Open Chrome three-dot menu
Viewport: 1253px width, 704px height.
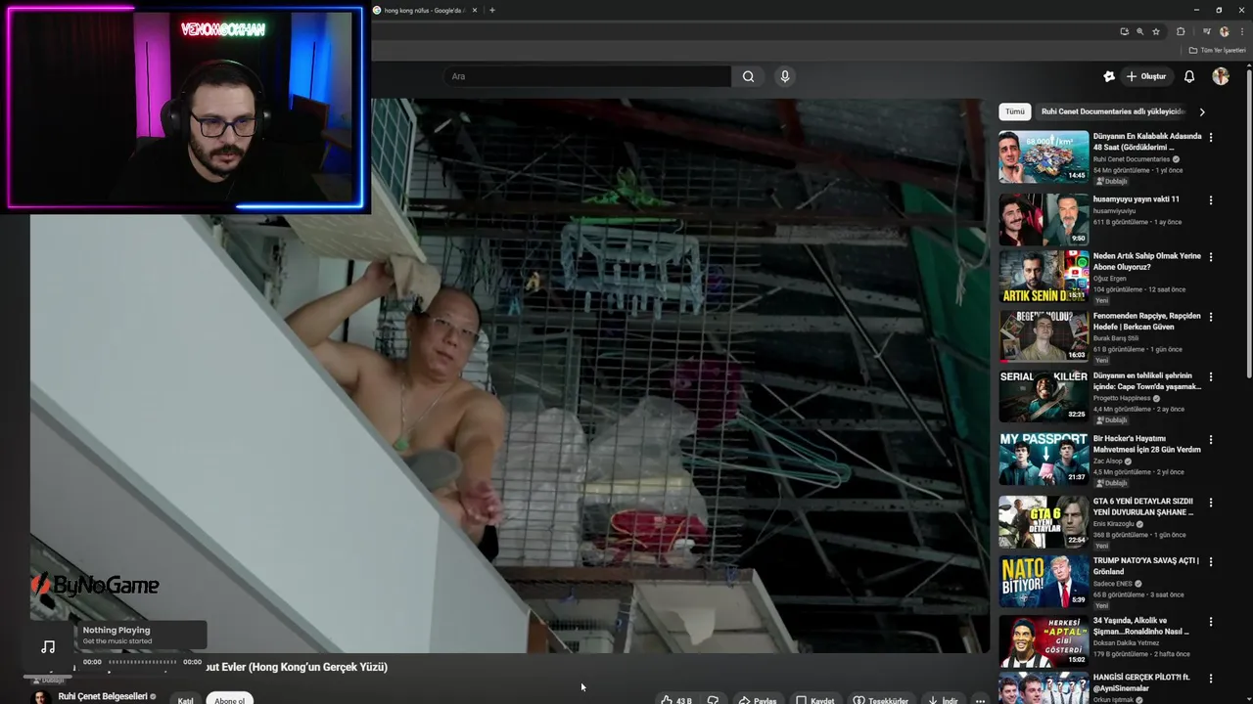pos(1241,31)
